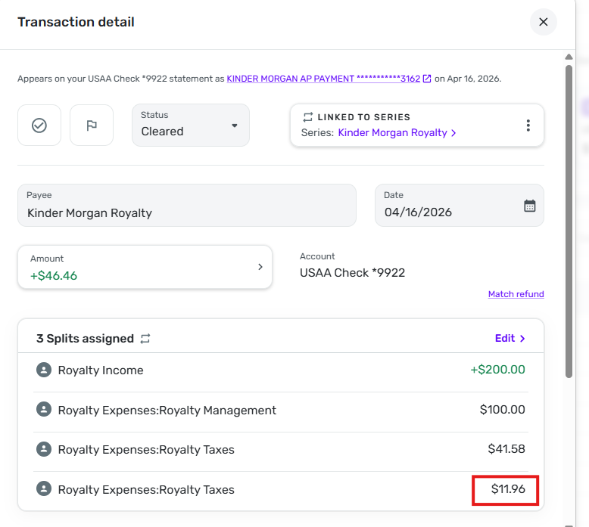Click the person icon beside Royalty Income
This screenshot has width=589, height=527.
[43, 370]
